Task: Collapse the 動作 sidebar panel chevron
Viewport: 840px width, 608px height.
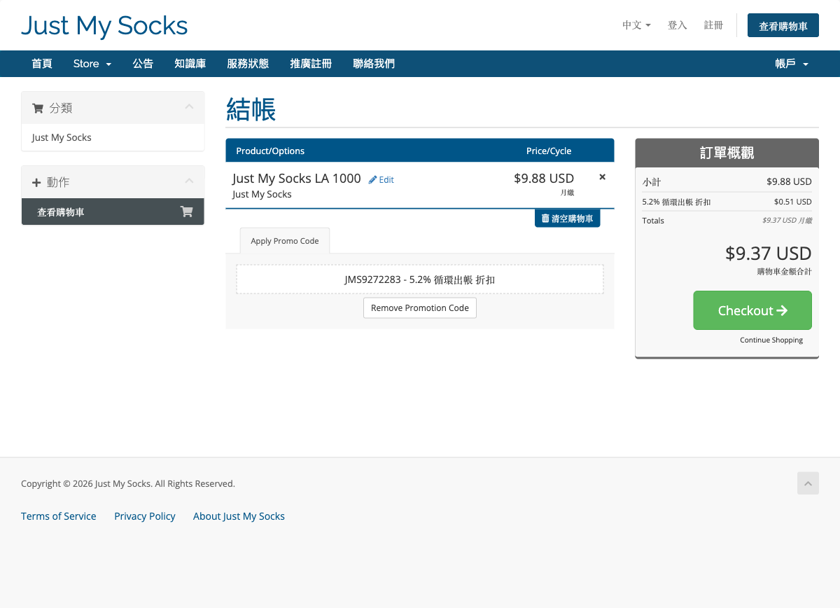Action: tap(189, 181)
